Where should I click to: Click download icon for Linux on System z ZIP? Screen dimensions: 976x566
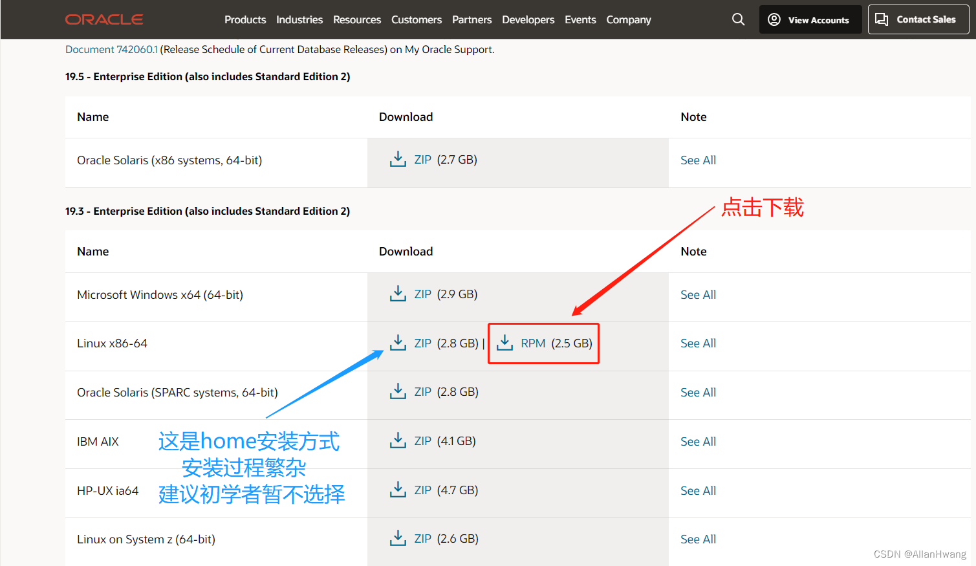click(398, 538)
